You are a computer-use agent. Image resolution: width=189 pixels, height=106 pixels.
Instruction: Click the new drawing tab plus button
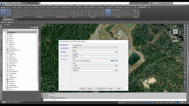[x=16, y=20]
